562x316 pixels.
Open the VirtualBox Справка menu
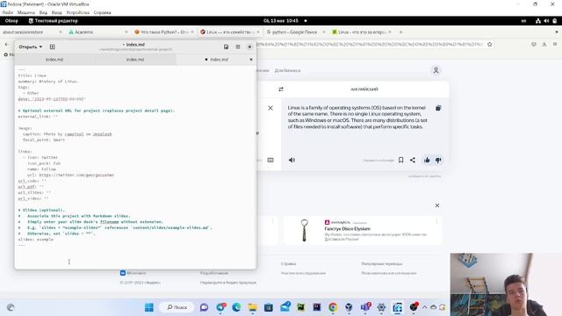tap(102, 12)
